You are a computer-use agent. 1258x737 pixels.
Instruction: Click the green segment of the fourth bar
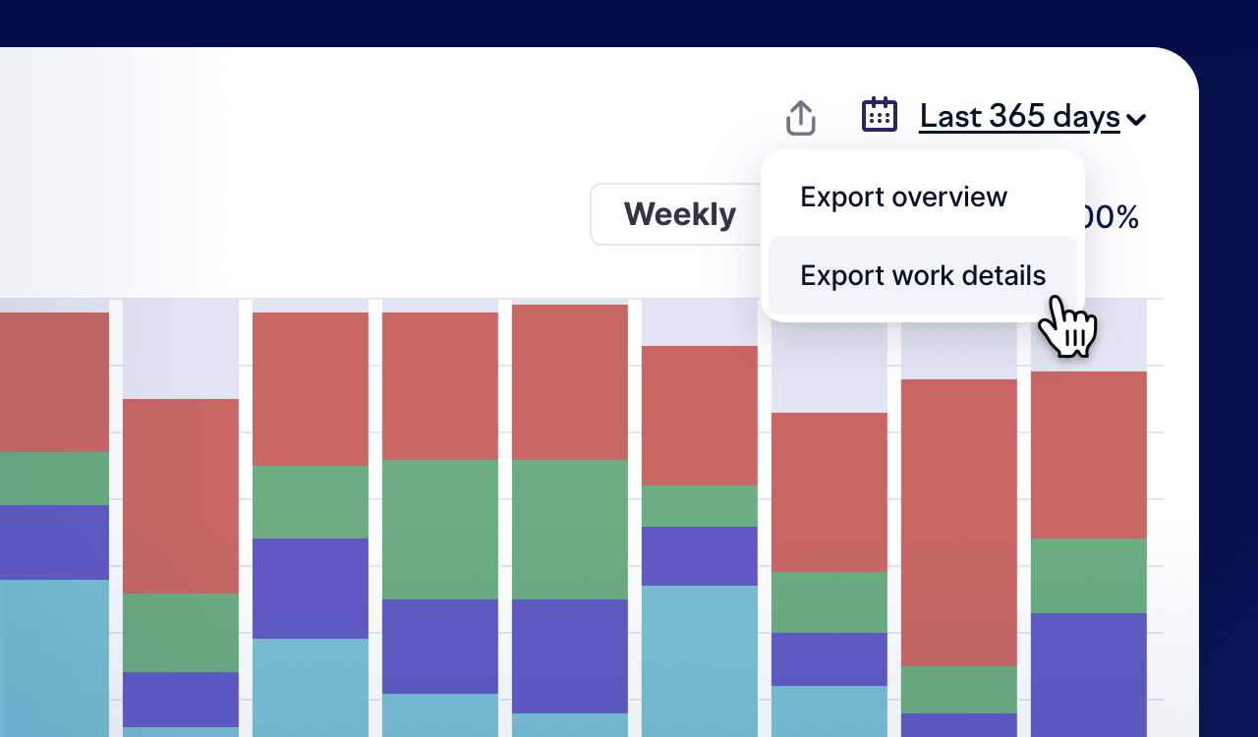click(439, 529)
